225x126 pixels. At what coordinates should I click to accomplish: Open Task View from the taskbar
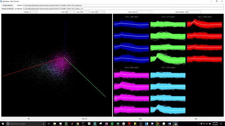point(49,124)
